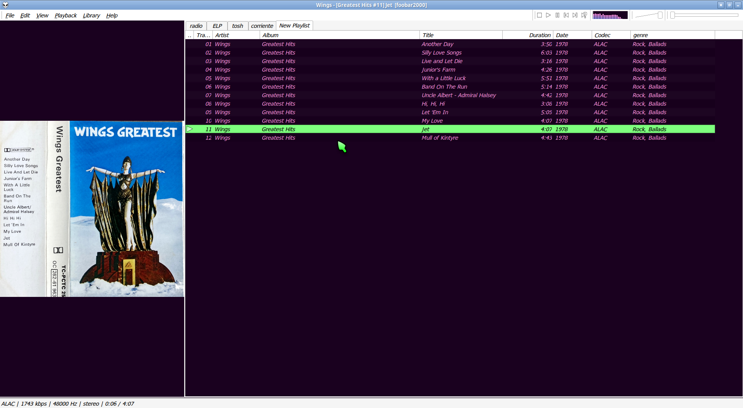Click the Wings Greatest album art
The image size is (743, 408).
click(92, 209)
